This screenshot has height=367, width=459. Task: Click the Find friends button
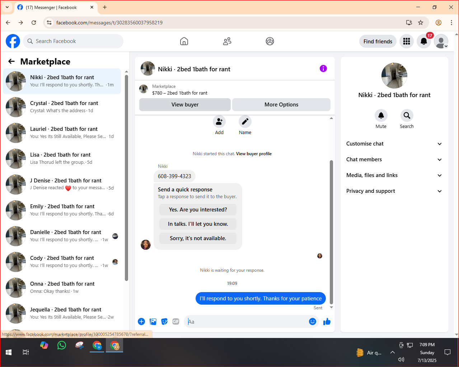pyautogui.click(x=378, y=41)
